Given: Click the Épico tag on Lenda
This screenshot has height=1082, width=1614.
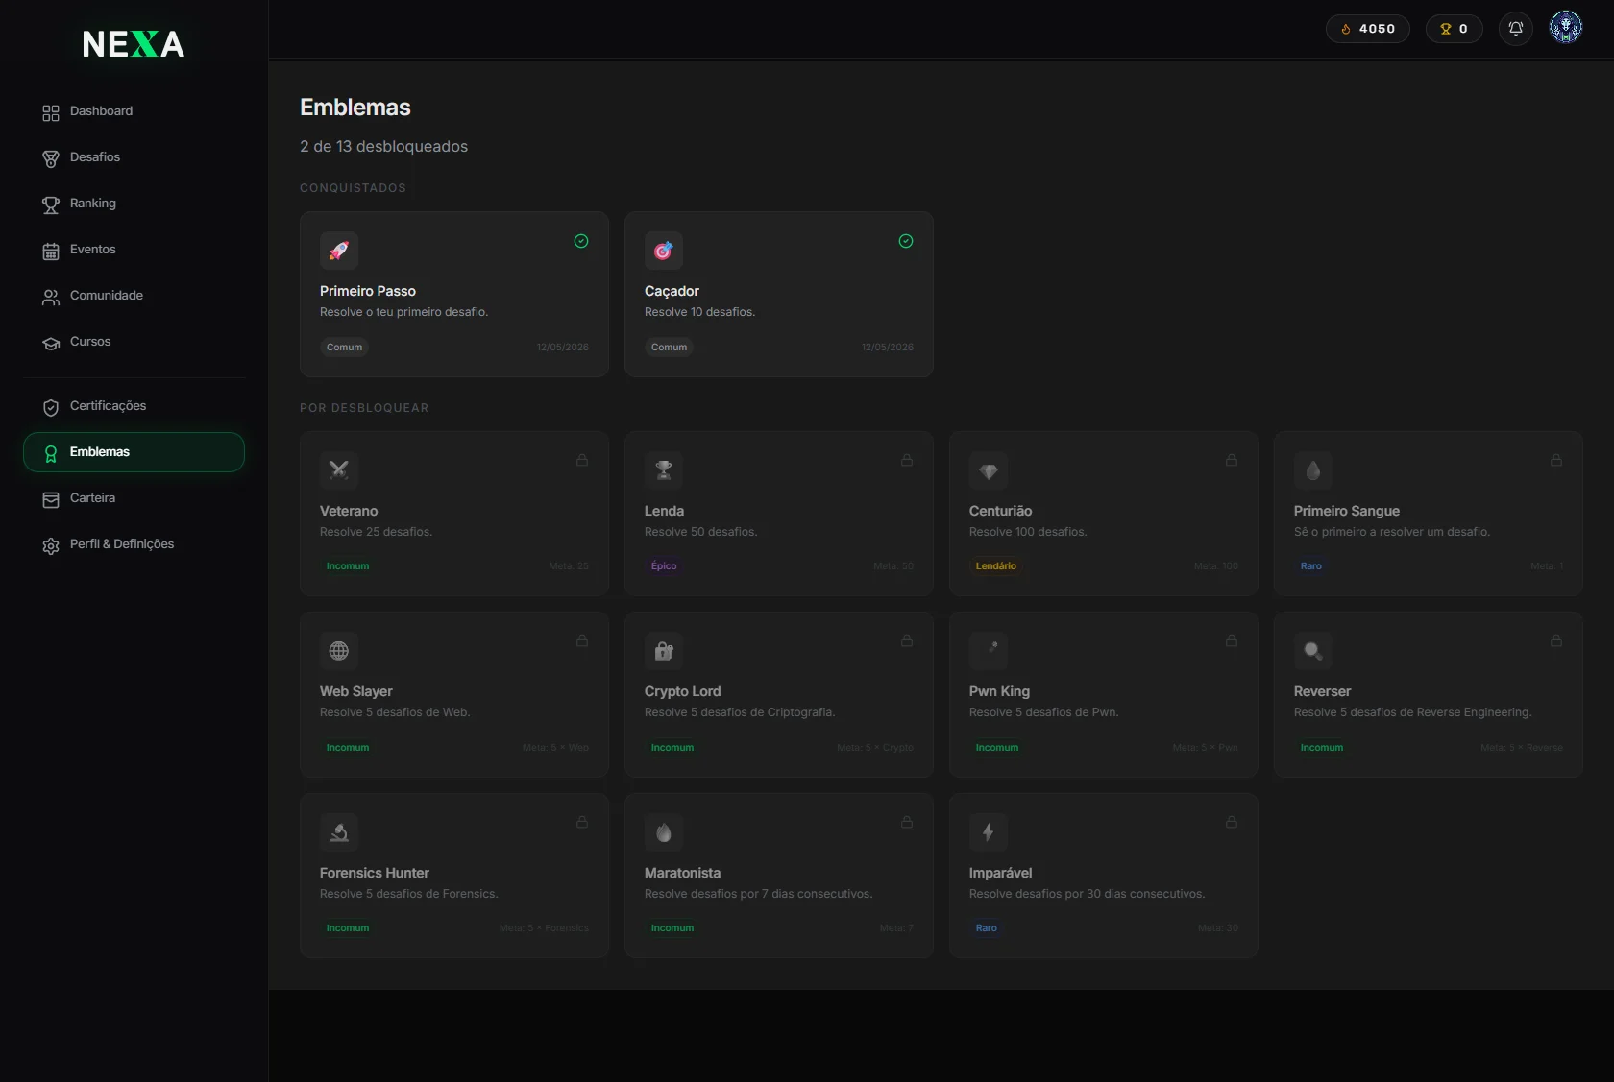Looking at the screenshot, I should [664, 566].
